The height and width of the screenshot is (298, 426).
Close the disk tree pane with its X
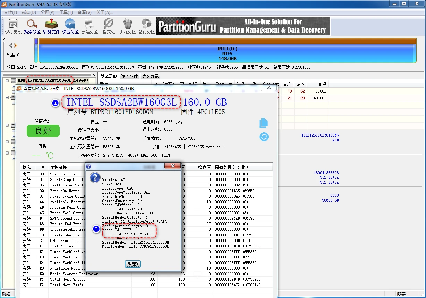[x=93, y=74]
